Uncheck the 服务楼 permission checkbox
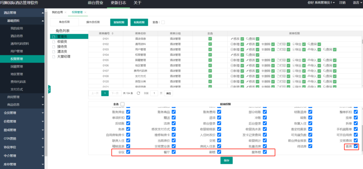363x169 pixels. 265,152
